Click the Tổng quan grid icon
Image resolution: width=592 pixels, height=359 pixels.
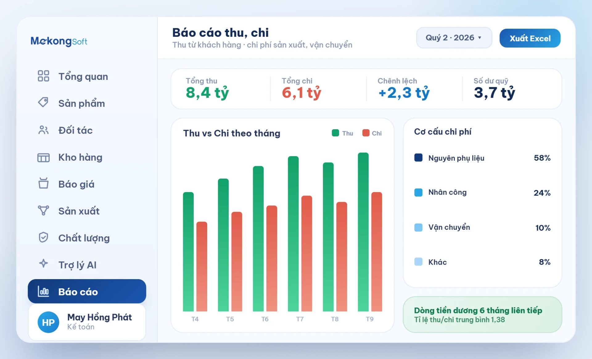tap(43, 76)
